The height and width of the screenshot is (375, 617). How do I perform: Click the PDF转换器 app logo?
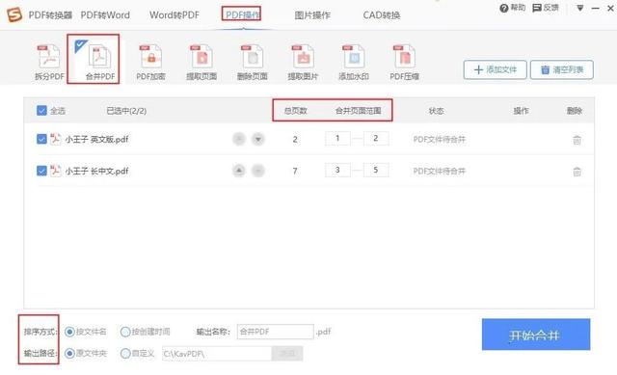click(14, 14)
